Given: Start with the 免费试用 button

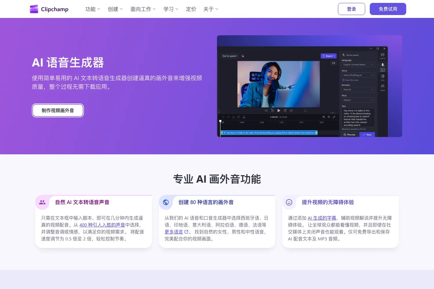Looking at the screenshot, I should click(x=388, y=9).
